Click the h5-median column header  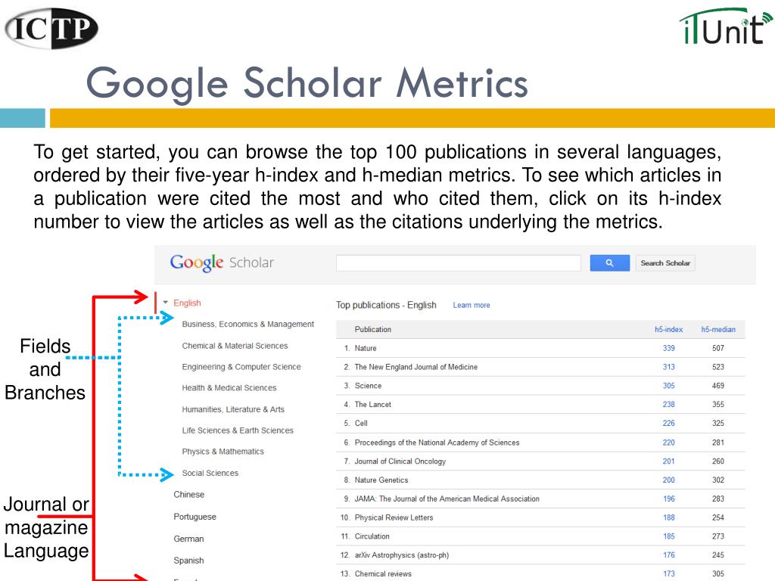click(x=718, y=330)
